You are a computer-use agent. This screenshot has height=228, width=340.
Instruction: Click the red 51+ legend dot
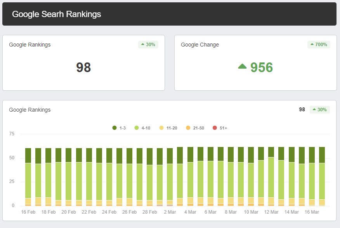pyautogui.click(x=215, y=128)
